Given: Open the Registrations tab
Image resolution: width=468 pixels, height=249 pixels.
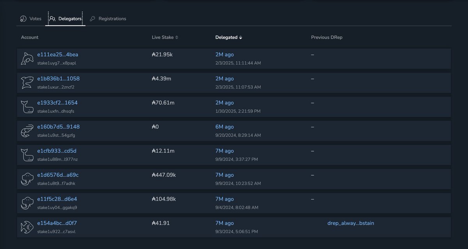Looking at the screenshot, I should pos(108,18).
